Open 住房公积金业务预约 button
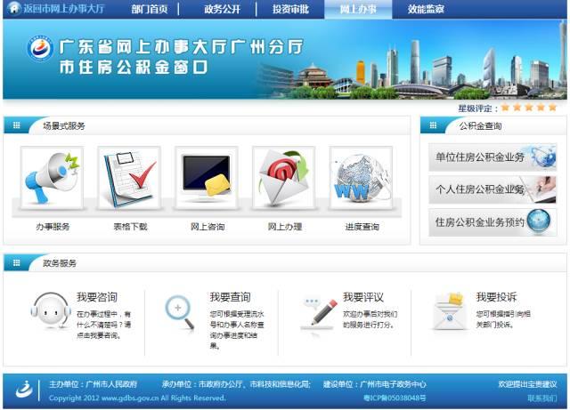 (x=493, y=221)
